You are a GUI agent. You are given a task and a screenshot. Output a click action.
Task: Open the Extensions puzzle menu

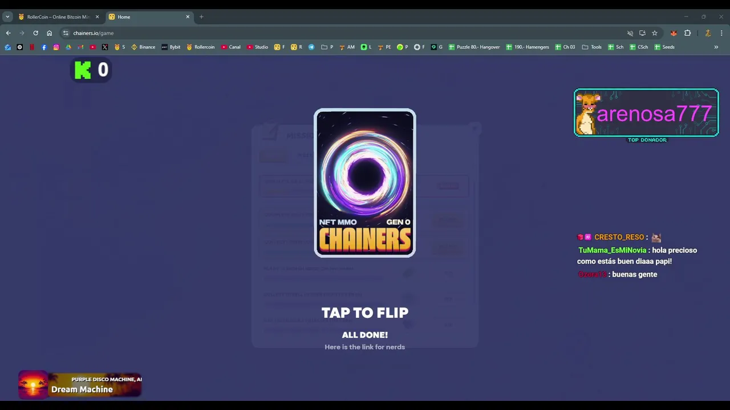[687, 33]
